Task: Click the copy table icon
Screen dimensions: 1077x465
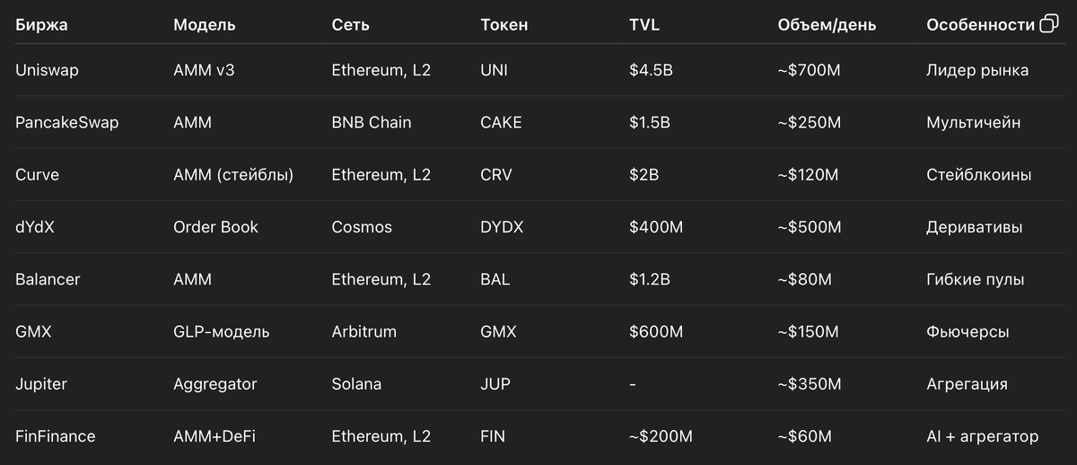Action: coord(1048,24)
